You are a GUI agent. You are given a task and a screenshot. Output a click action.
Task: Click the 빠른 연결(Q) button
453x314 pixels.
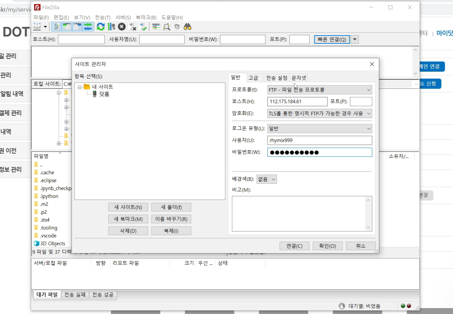point(332,39)
